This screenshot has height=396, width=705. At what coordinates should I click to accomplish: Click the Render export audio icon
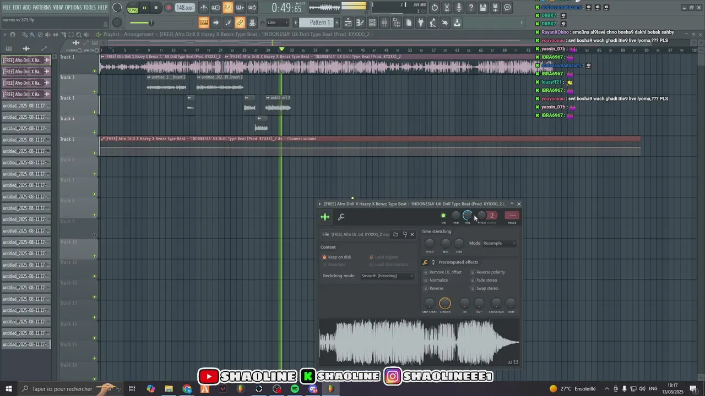(x=495, y=8)
